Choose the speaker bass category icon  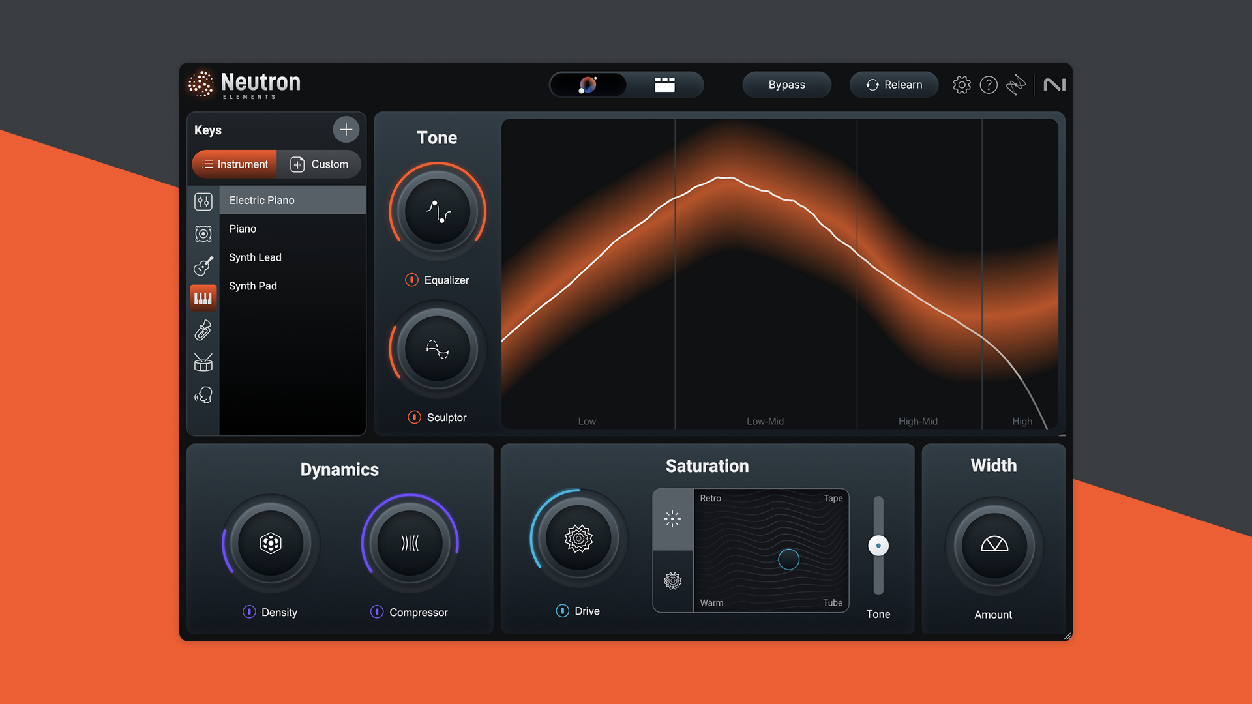(203, 233)
